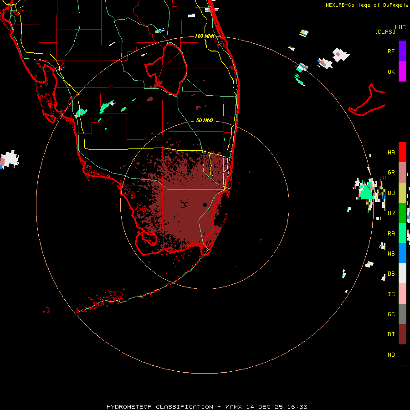
Task: Click the 'IC' legend label
Action: 391,294
